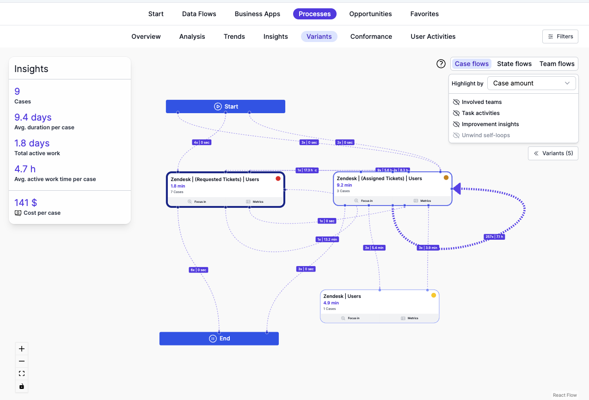Screen dimensions: 589x400
Task: Click the fit-view icon in the zoom controls
Action: [x=21, y=373]
